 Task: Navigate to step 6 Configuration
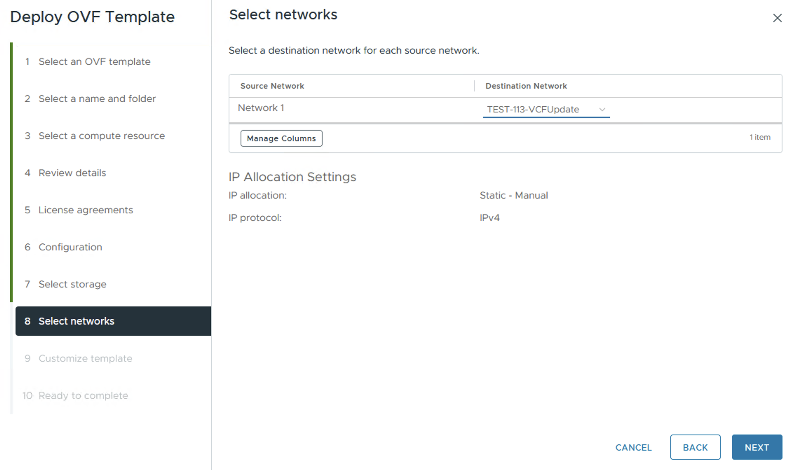(x=70, y=247)
